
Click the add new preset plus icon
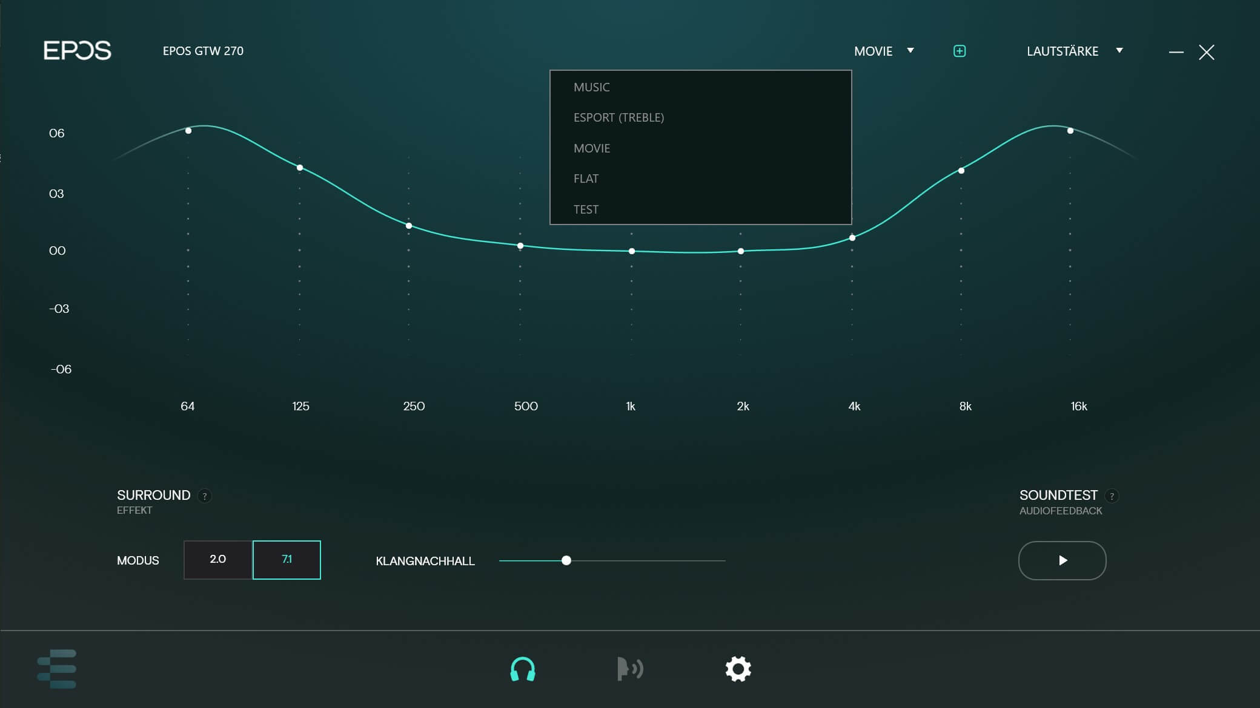point(960,51)
